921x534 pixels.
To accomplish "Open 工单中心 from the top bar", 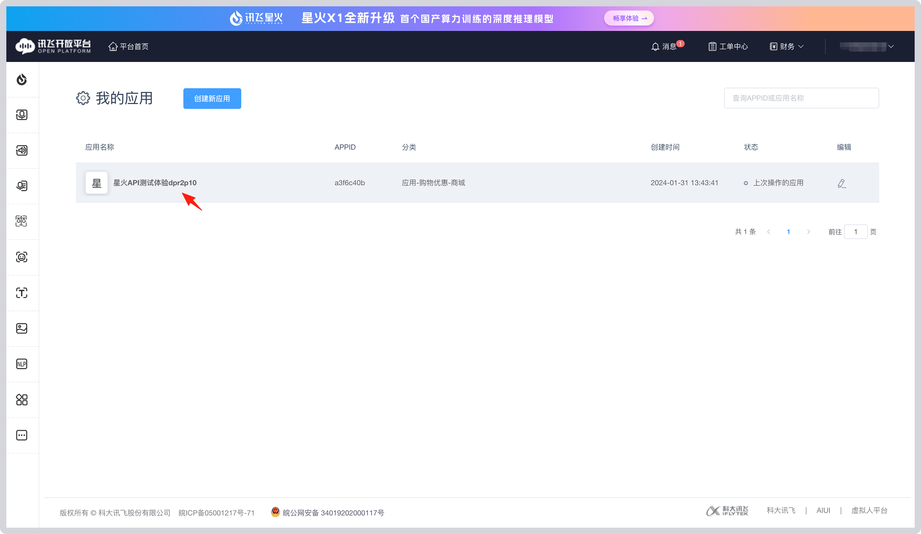I will pos(728,46).
